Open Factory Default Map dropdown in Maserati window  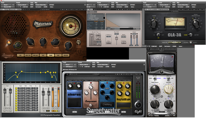pos(41,5)
